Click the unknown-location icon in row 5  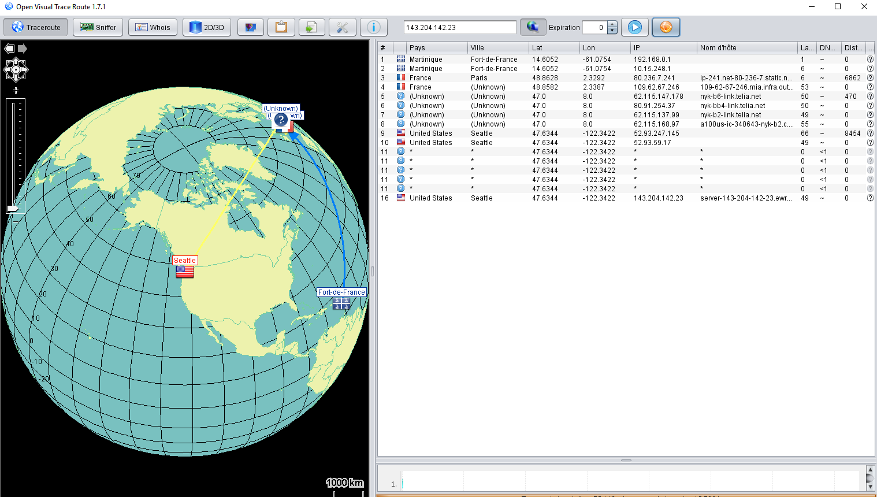[400, 96]
